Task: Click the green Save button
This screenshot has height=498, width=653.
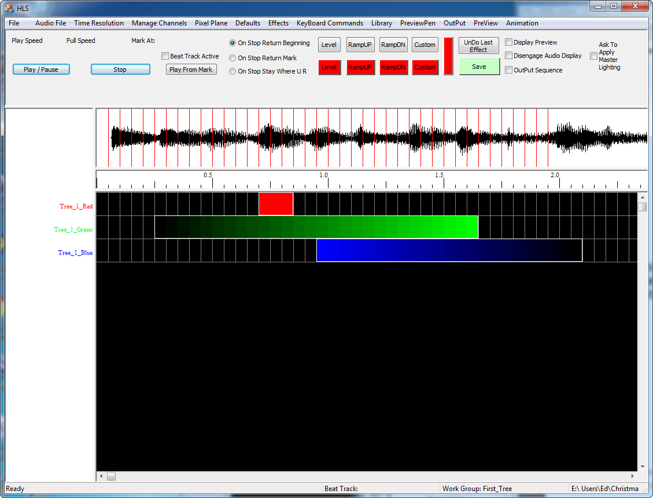Action: [479, 67]
